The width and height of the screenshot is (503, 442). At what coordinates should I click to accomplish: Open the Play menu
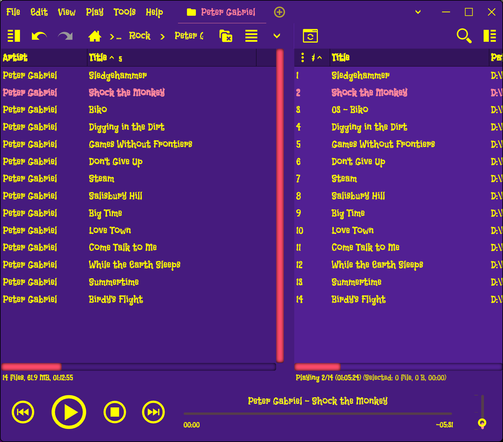click(95, 12)
